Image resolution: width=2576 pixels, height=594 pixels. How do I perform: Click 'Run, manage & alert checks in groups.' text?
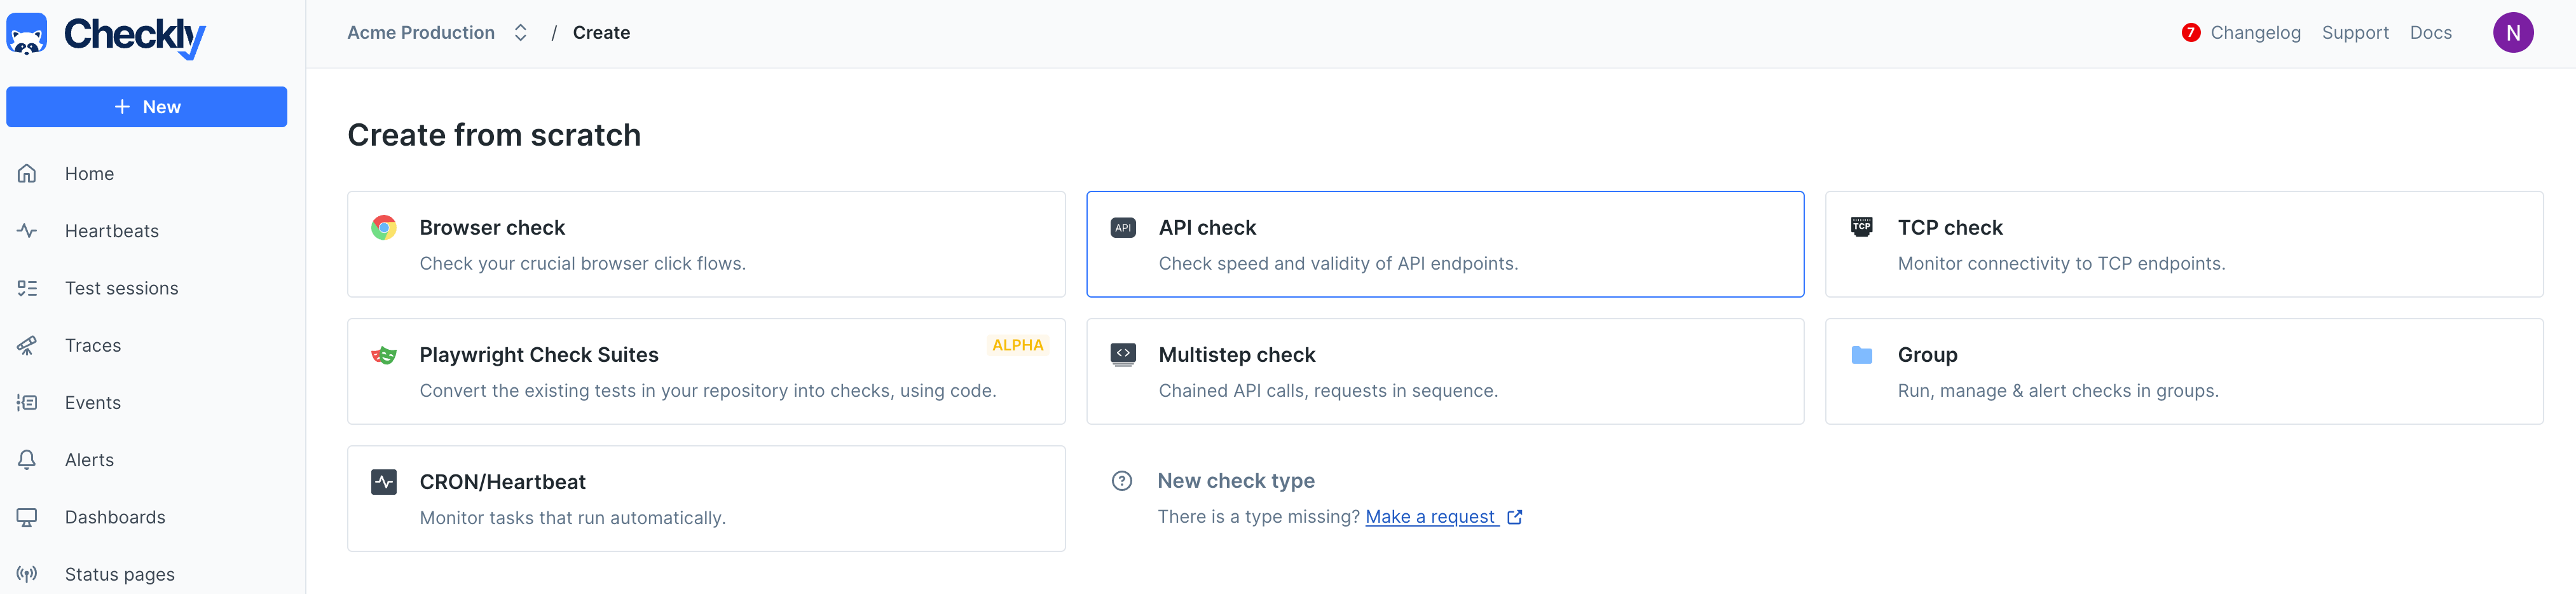[x=2058, y=391]
